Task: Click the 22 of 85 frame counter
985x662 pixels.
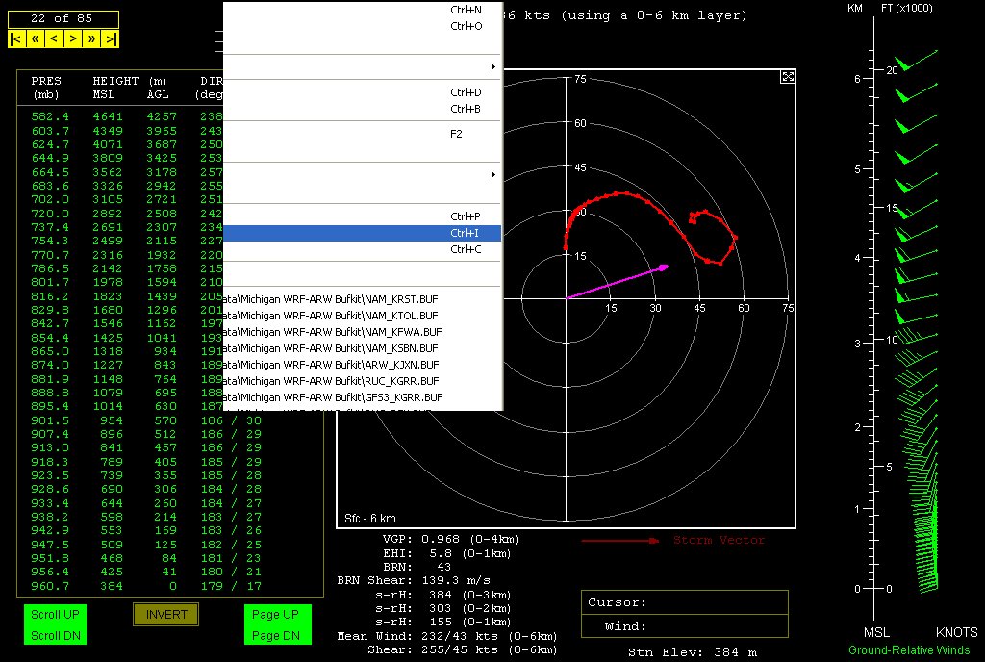Action: 63,19
